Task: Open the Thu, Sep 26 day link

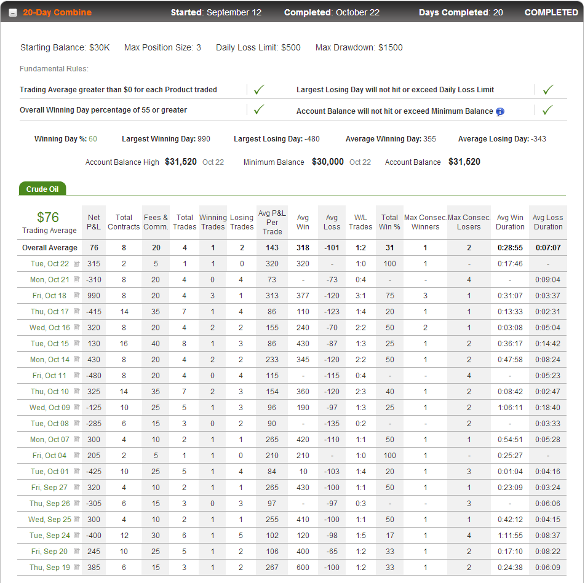Action: (50, 504)
